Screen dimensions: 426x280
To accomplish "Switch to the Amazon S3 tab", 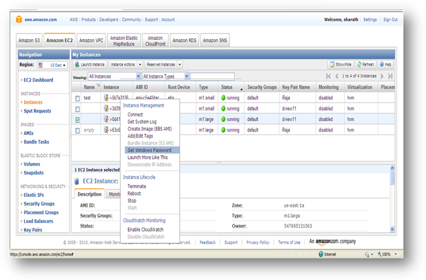I will (29, 41).
